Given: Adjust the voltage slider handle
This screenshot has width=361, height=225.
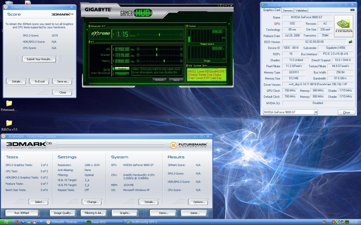Looking at the screenshot, I should (159, 34).
